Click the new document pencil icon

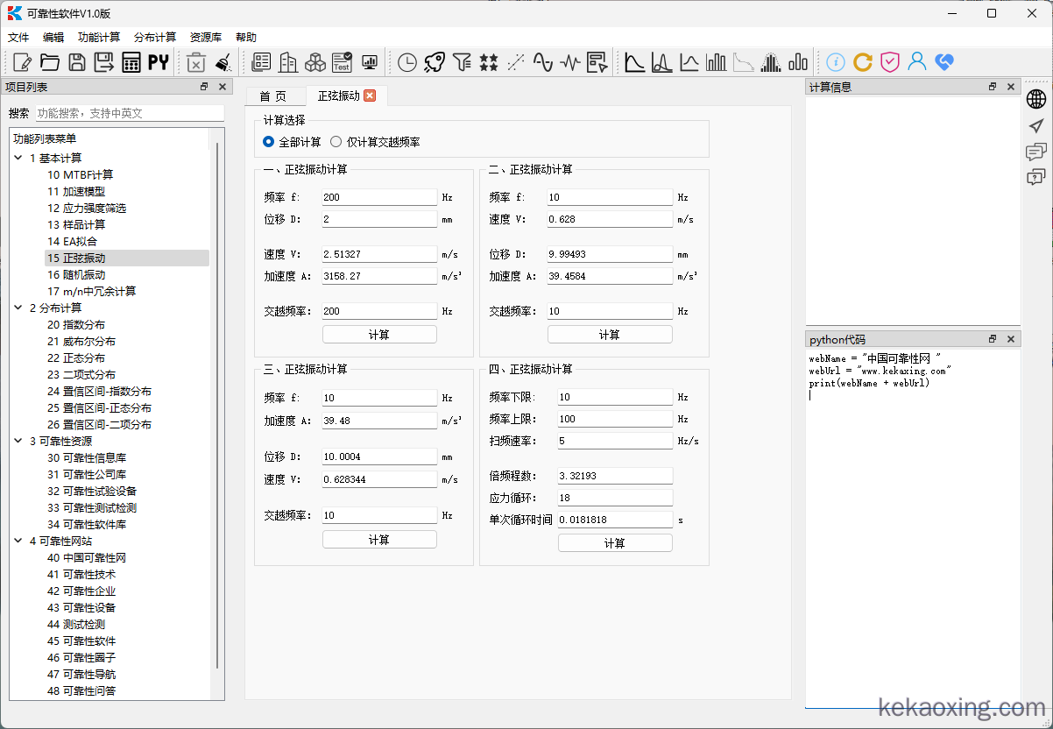(x=23, y=62)
